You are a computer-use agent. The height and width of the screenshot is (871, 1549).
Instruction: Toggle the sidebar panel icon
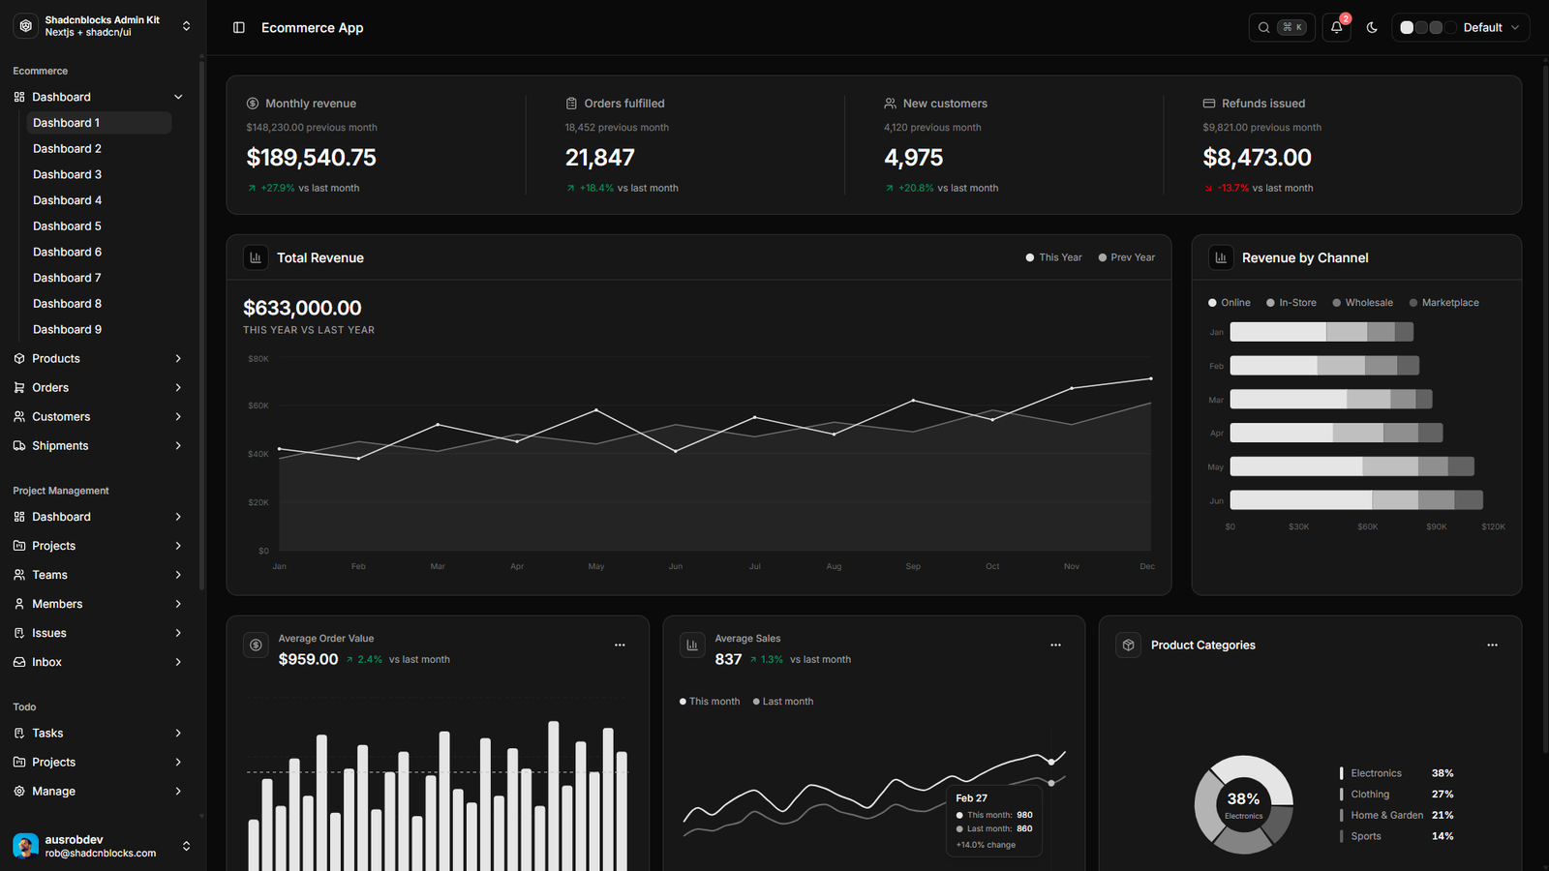239,28
